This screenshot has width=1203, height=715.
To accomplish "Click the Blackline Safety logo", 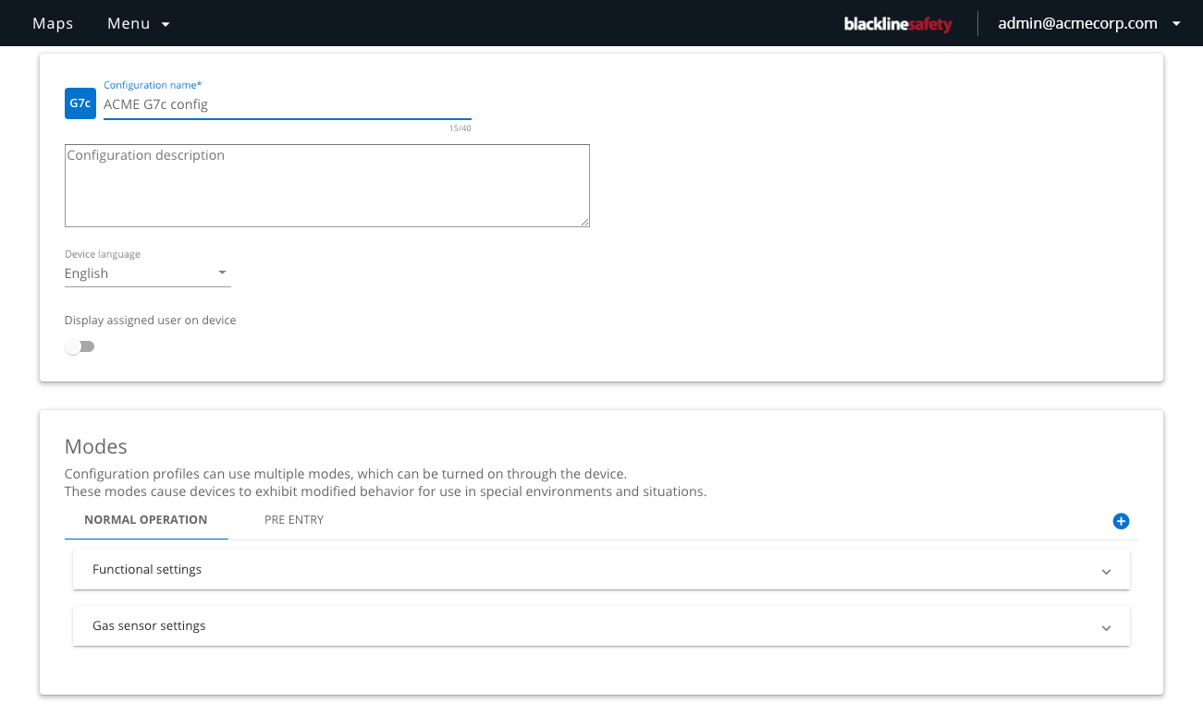I will [x=898, y=24].
